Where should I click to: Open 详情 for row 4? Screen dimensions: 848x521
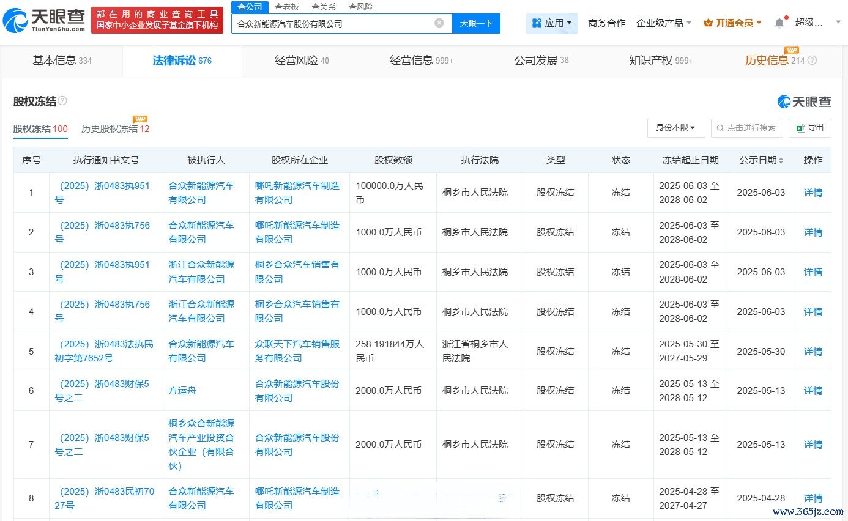(x=813, y=312)
